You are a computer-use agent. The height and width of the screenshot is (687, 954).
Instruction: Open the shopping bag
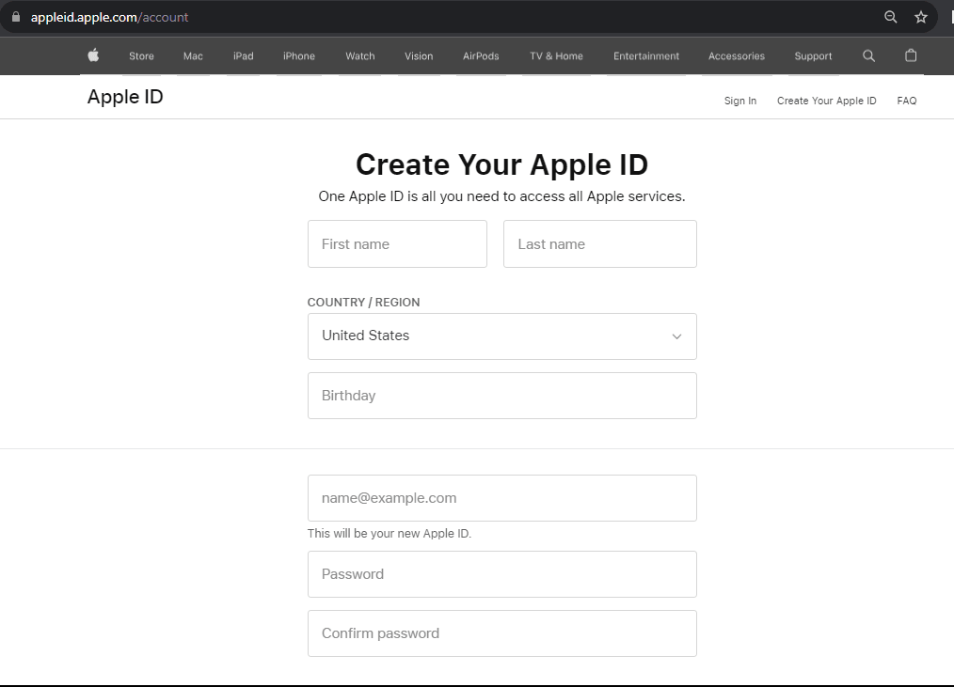910,55
